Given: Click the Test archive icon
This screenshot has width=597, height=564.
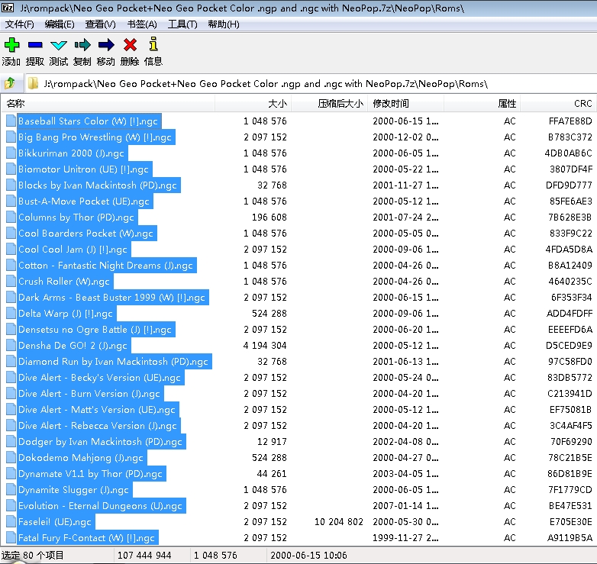Looking at the screenshot, I should (59, 45).
